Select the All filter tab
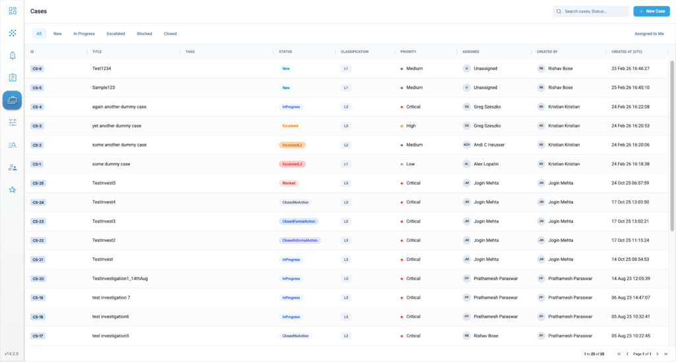 pos(39,34)
